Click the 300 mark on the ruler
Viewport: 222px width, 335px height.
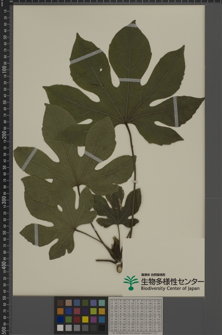(x=4, y=201)
